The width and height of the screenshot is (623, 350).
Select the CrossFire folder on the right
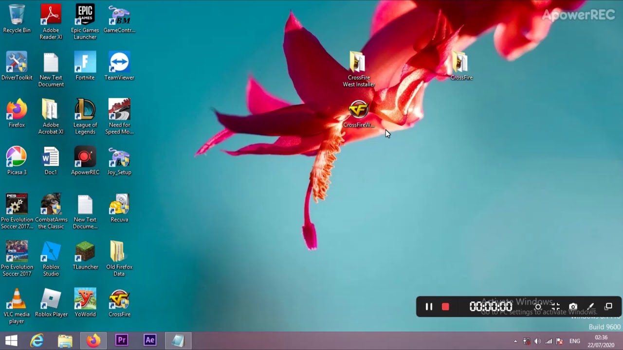pyautogui.click(x=461, y=66)
